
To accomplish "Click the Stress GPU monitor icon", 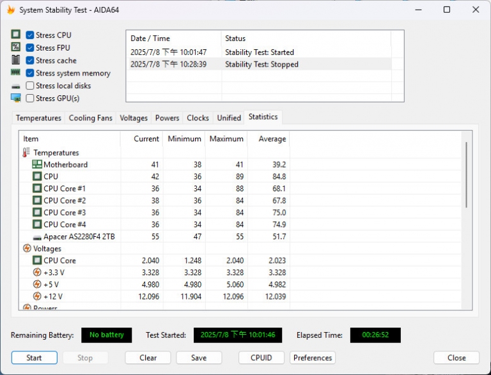I will click(x=15, y=98).
